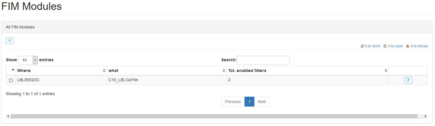The image size is (435, 126).
Task: Click the reinit refresh icon
Action: (362, 46)
